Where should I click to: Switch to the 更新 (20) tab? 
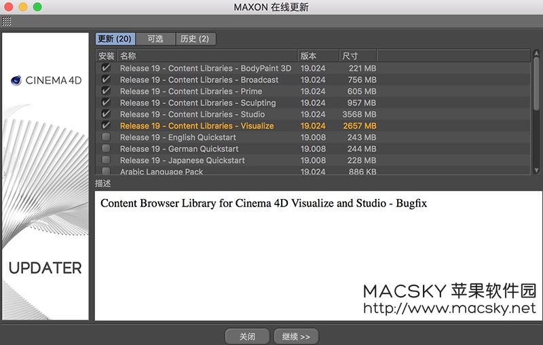point(115,39)
